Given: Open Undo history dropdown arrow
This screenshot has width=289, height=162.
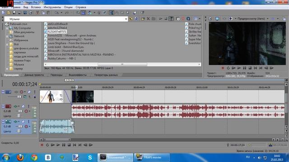Looking at the screenshot, I should point(61,13).
